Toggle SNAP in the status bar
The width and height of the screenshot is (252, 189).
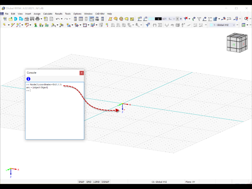(81, 182)
